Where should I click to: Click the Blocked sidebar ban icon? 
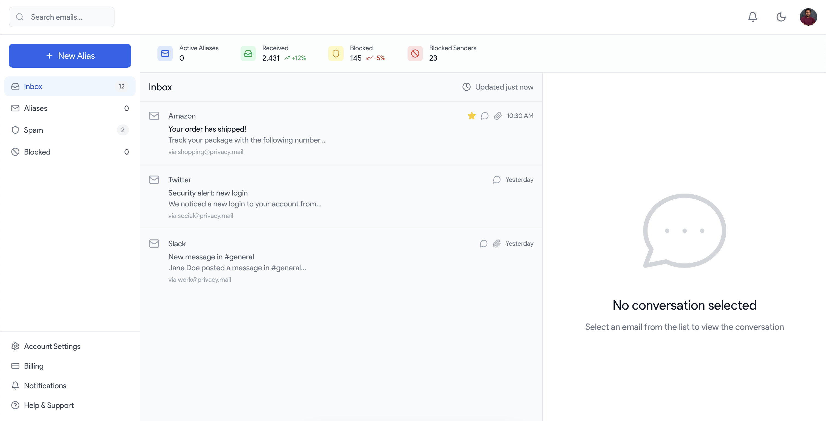15,152
